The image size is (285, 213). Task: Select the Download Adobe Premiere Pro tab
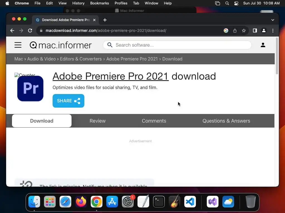[x=65, y=20]
